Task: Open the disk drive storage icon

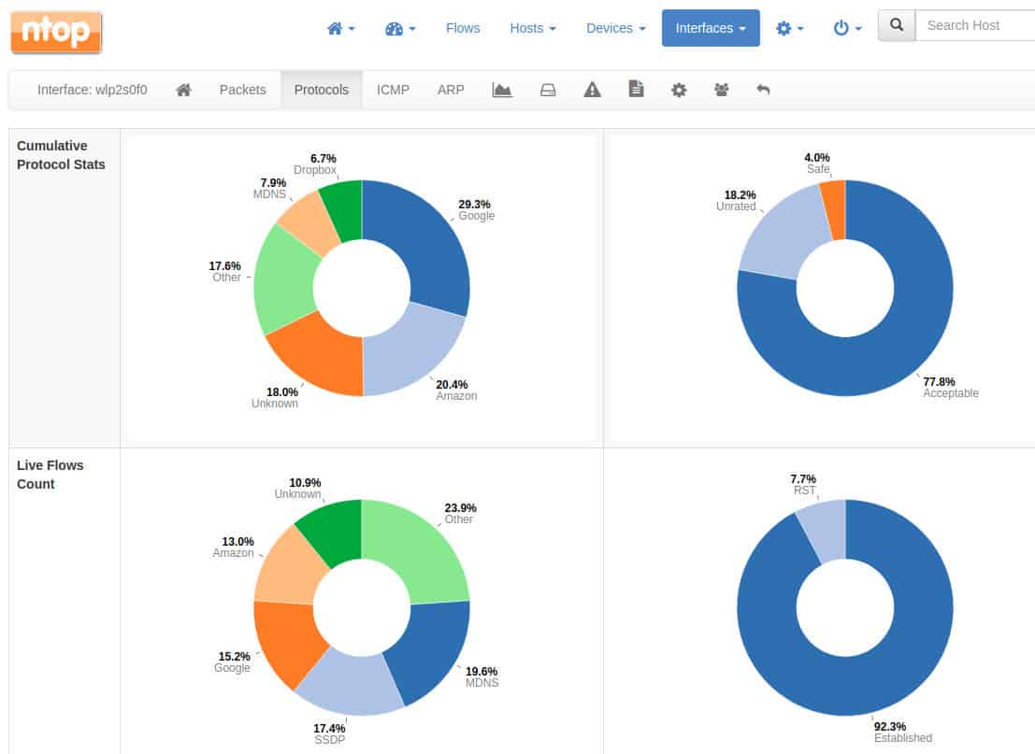Action: [548, 90]
